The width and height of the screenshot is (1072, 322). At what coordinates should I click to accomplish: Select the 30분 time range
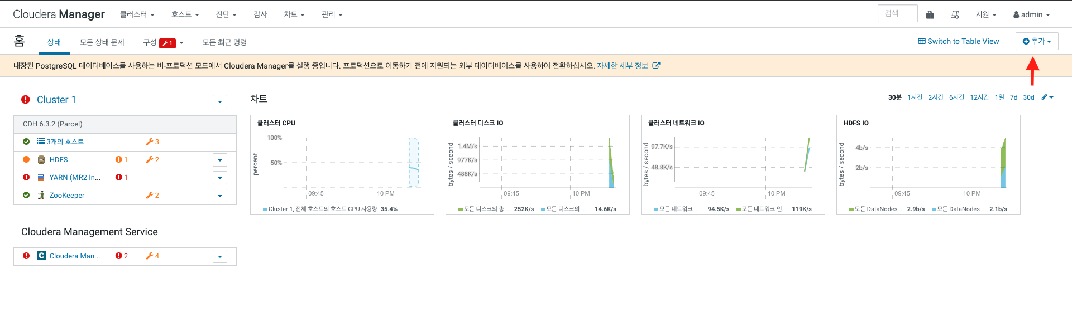coord(895,97)
